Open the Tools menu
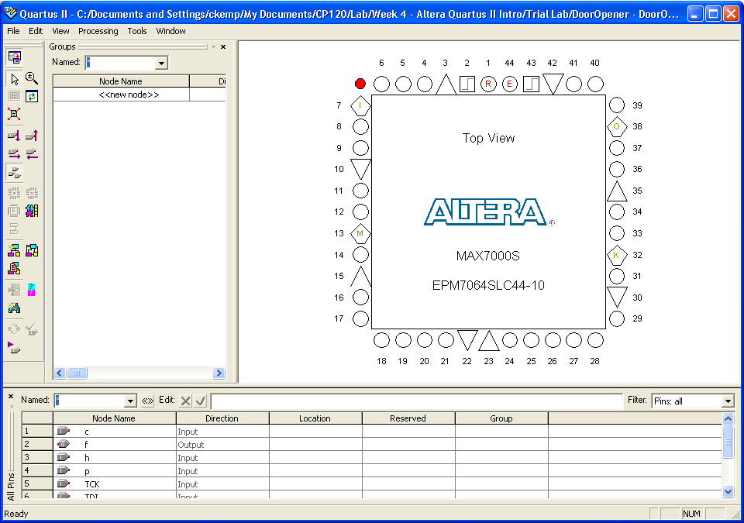The height and width of the screenshot is (523, 744). point(137,31)
